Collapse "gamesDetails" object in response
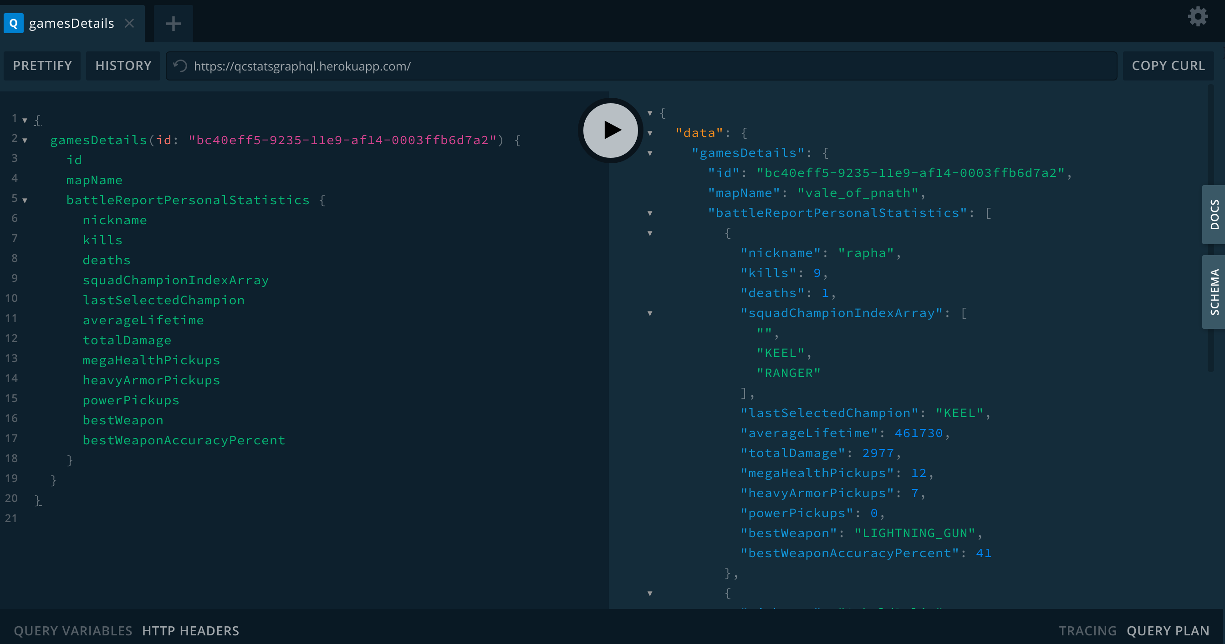This screenshot has width=1225, height=644. pyautogui.click(x=650, y=153)
